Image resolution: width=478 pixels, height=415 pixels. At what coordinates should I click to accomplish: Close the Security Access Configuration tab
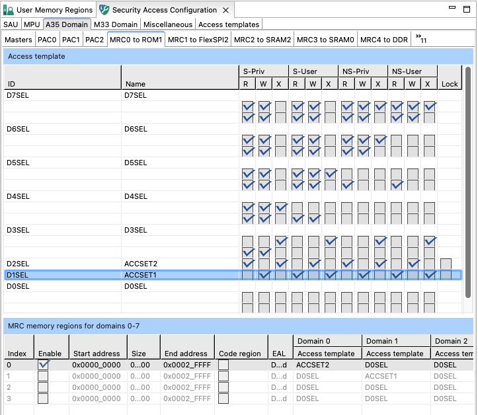pos(226,11)
